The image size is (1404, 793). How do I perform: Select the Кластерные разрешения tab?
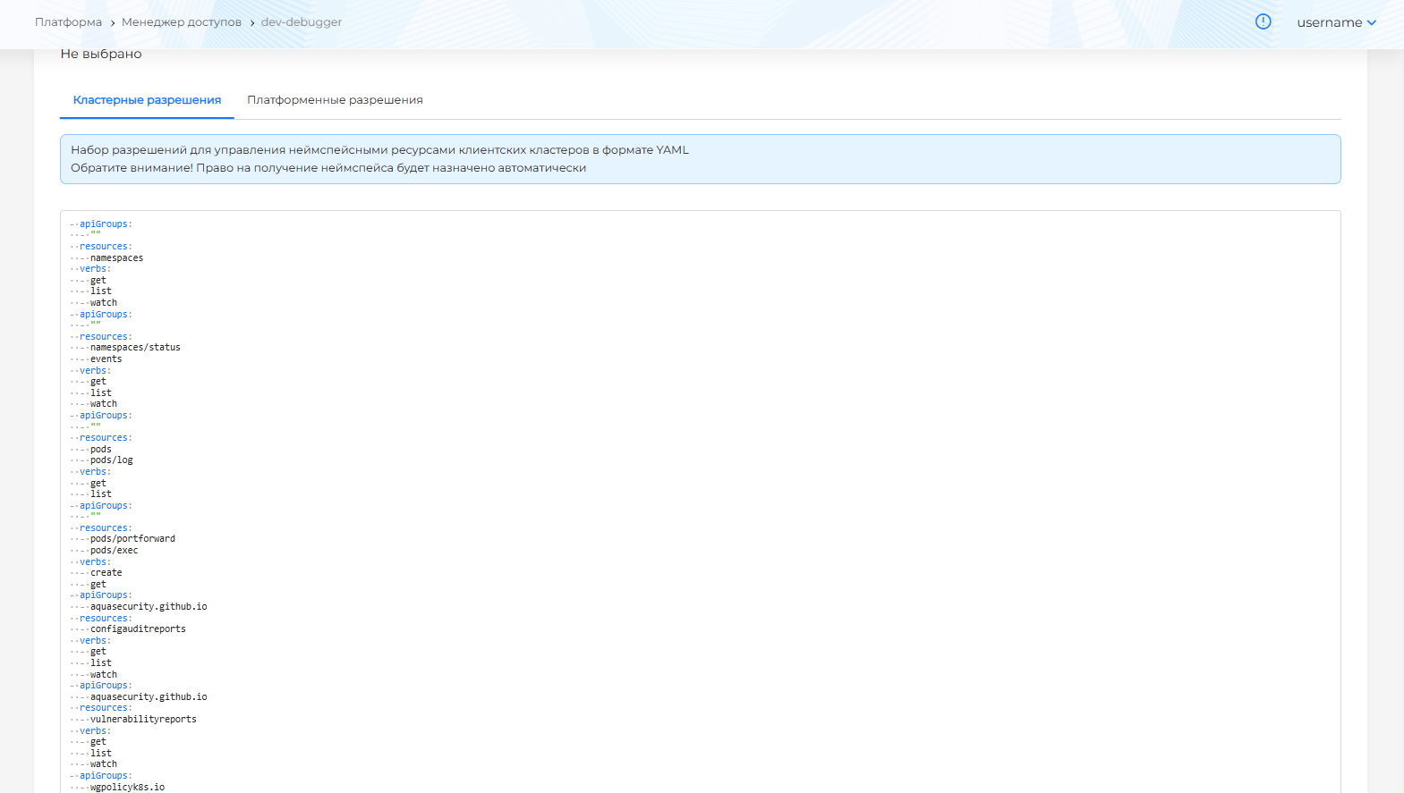(x=147, y=100)
